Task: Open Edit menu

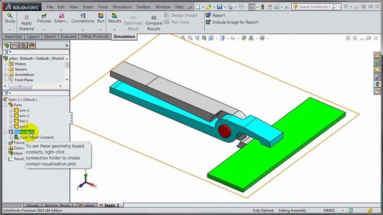Action: pos(61,7)
